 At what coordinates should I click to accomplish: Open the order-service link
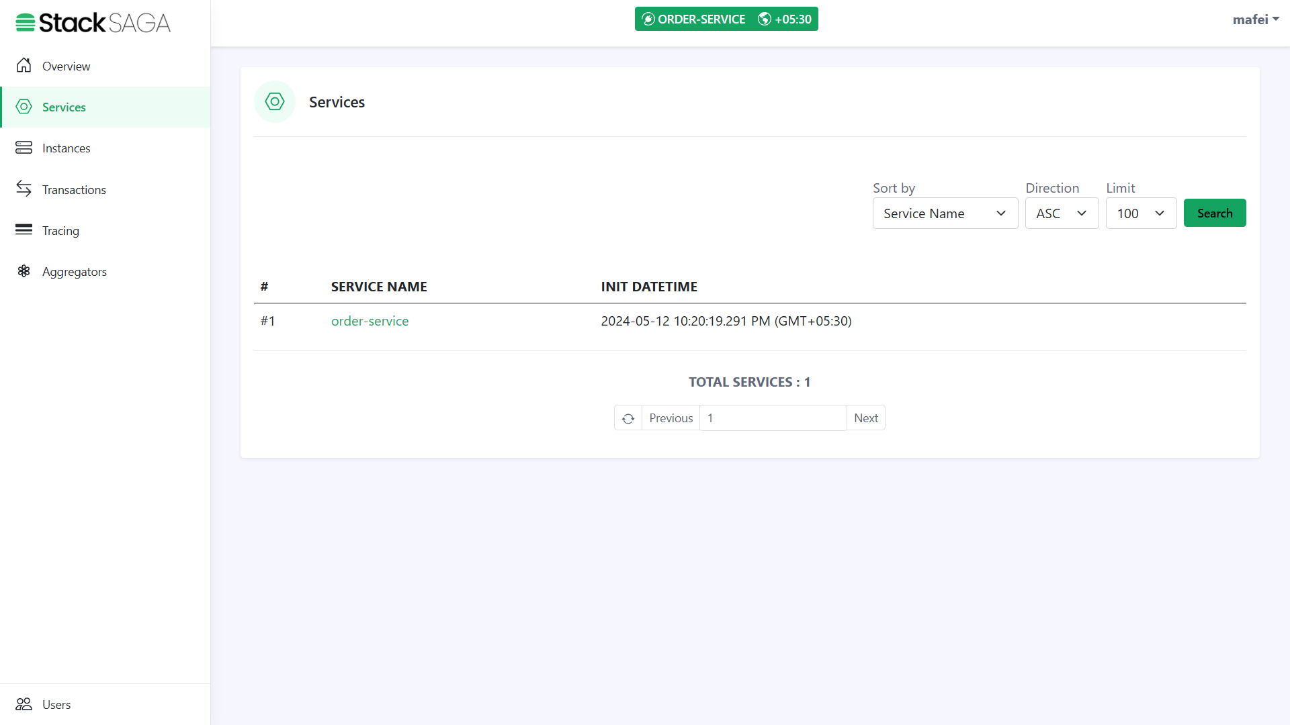tap(370, 321)
